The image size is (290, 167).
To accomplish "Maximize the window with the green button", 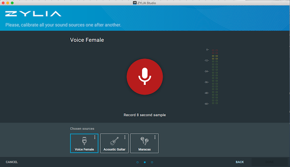I will pyautogui.click(x=12, y=3).
